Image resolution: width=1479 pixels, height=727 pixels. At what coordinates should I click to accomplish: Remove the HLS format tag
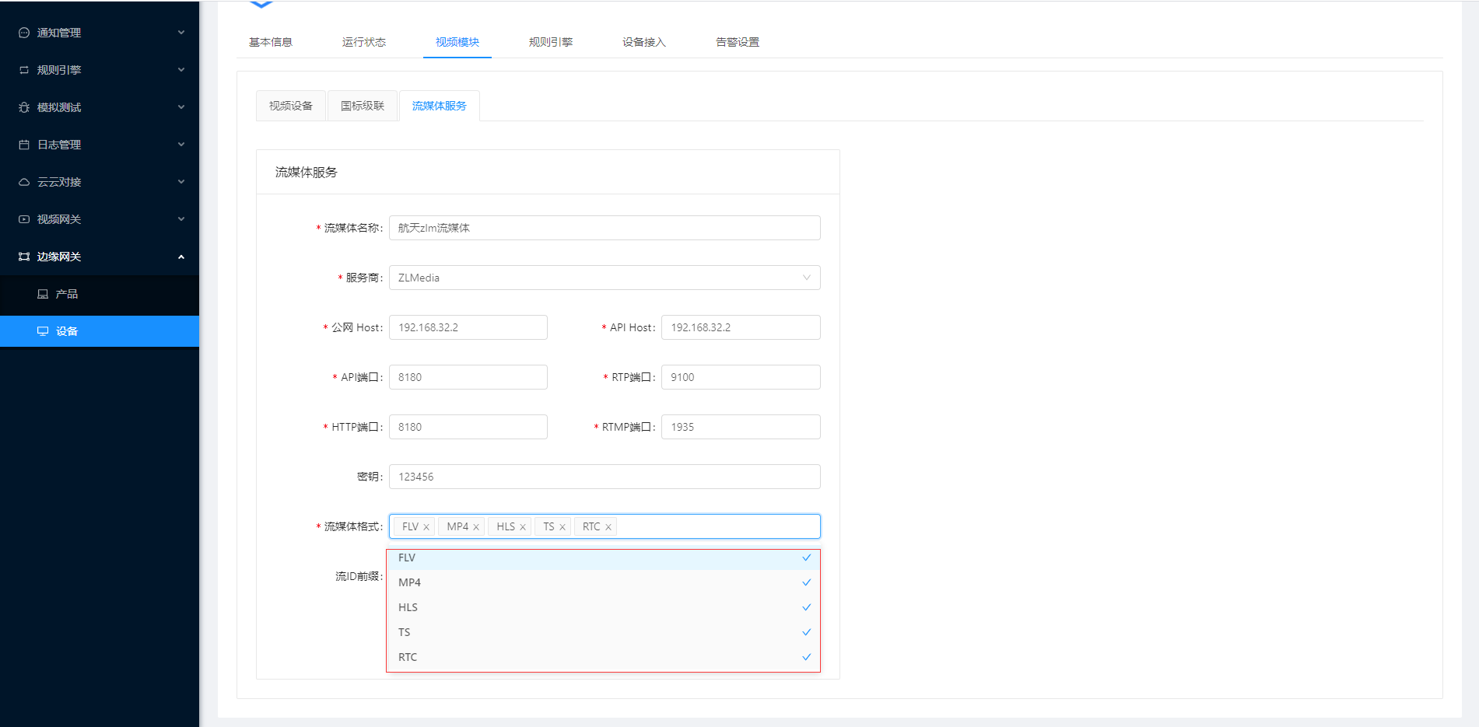(x=523, y=527)
